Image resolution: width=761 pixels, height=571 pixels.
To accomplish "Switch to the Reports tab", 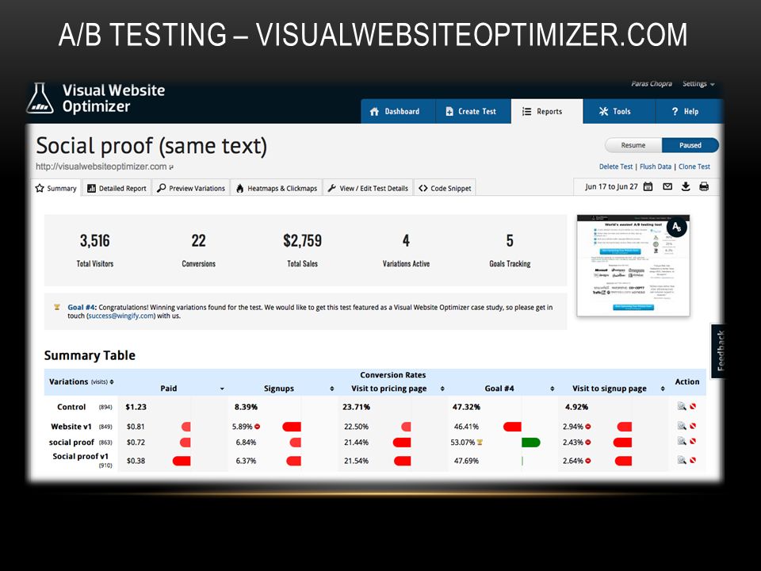I will 547,111.
